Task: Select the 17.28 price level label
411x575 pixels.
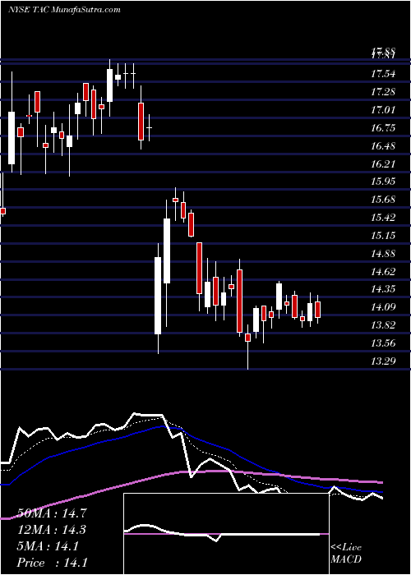Action: pyautogui.click(x=383, y=92)
